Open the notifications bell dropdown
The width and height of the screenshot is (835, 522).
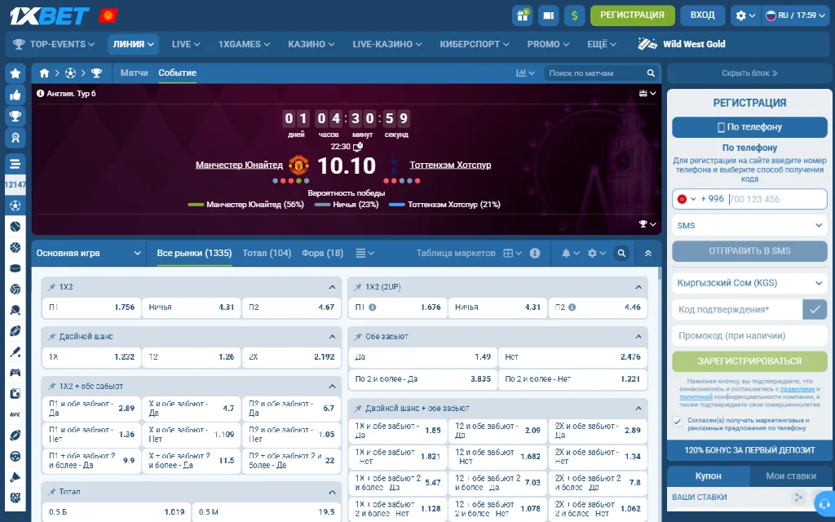click(570, 254)
